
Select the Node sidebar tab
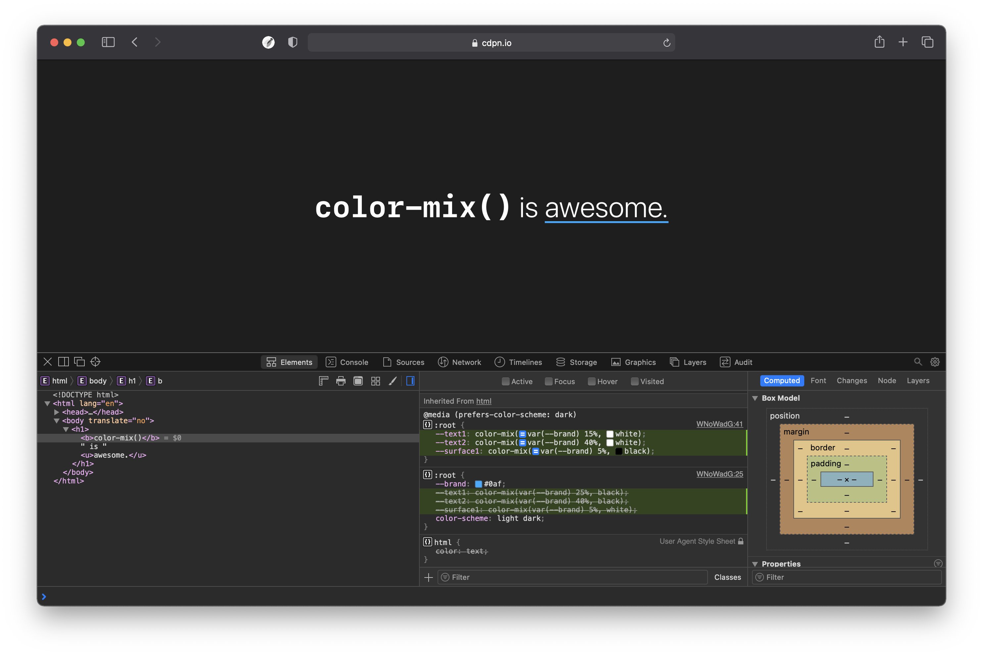click(887, 380)
